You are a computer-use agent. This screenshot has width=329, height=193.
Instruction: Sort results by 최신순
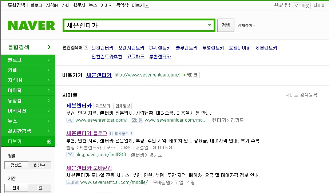tap(39, 165)
